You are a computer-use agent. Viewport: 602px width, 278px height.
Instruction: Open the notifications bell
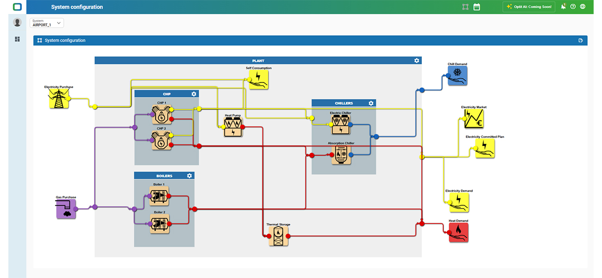click(x=564, y=6)
